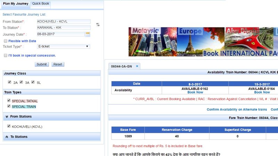
Task: Open the Ticket Type dropdown
Action: [x=63, y=46]
